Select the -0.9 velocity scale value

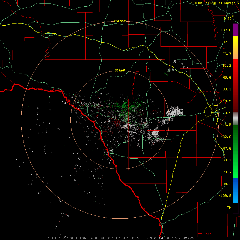[227, 113]
